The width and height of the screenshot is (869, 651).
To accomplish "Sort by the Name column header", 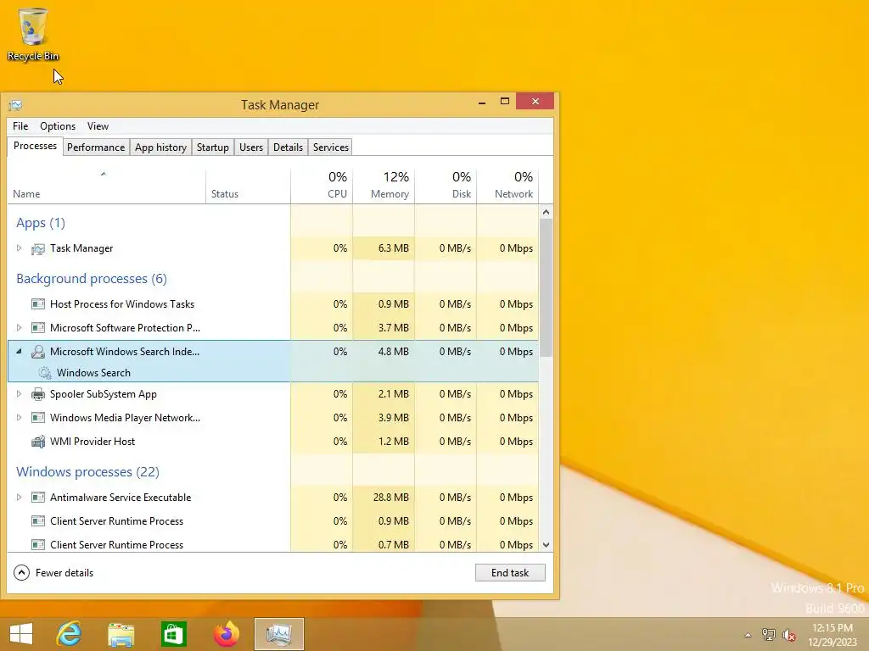I will coord(106,186).
